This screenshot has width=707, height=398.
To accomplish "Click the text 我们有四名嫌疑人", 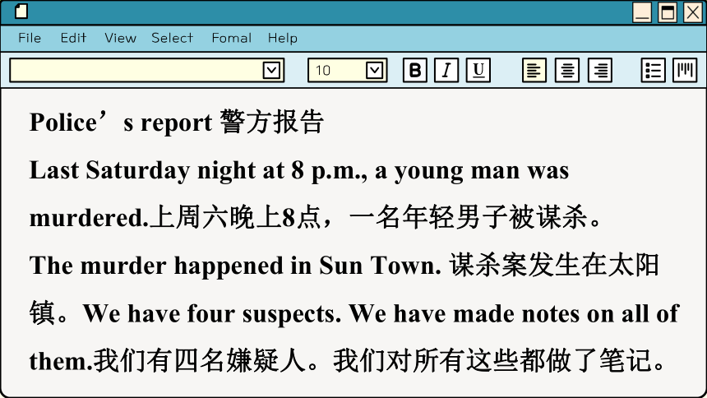I will 200,360.
